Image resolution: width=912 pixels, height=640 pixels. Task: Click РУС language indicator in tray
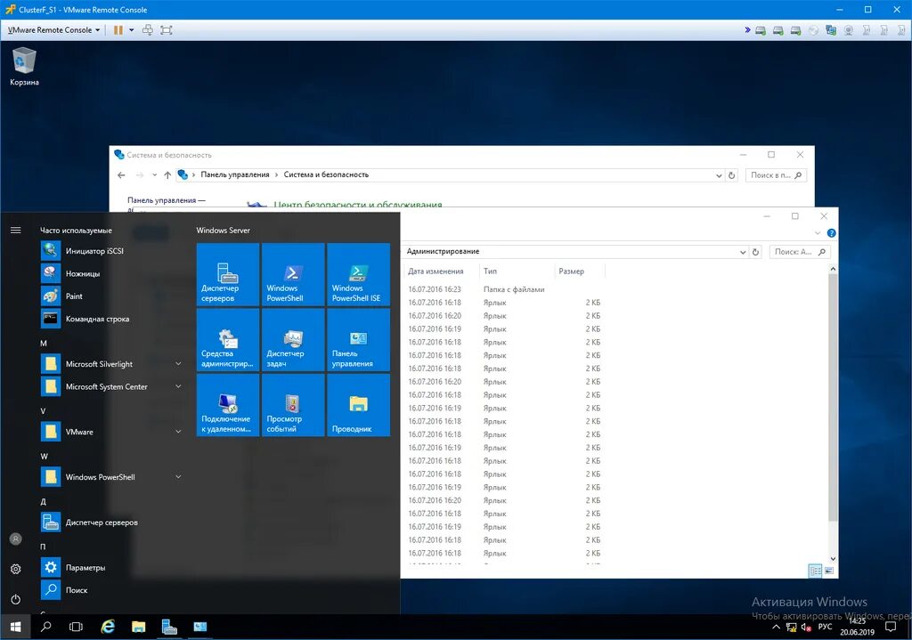(825, 627)
